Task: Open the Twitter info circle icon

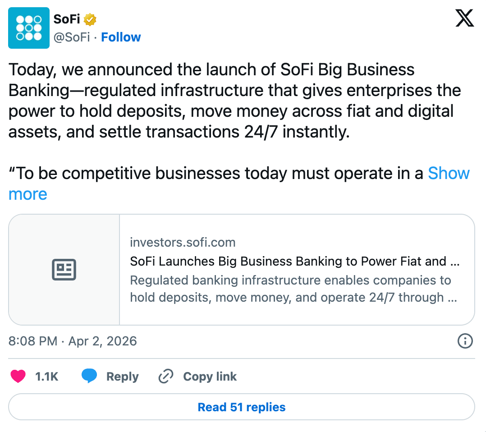Action: 465,341
